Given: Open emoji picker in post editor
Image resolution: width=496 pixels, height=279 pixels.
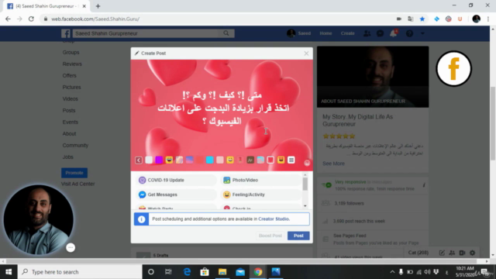Looking at the screenshot, I should [x=307, y=163].
